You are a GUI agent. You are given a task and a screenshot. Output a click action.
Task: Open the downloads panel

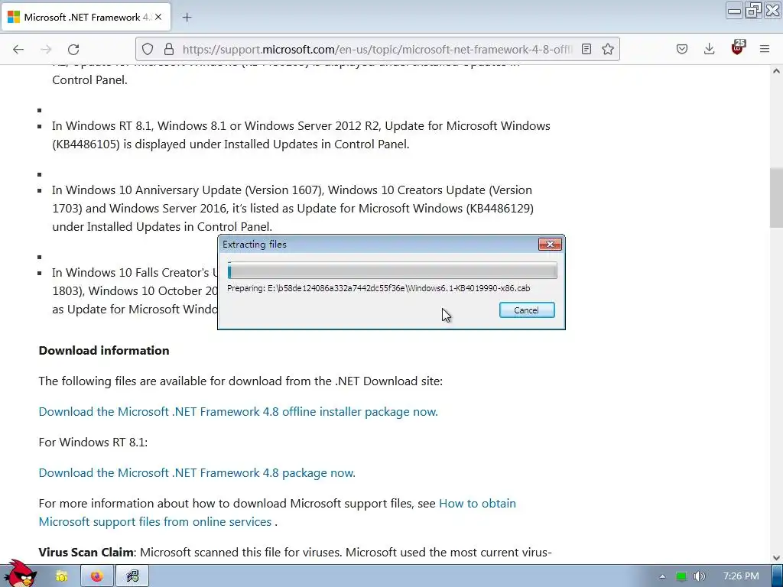tap(709, 49)
